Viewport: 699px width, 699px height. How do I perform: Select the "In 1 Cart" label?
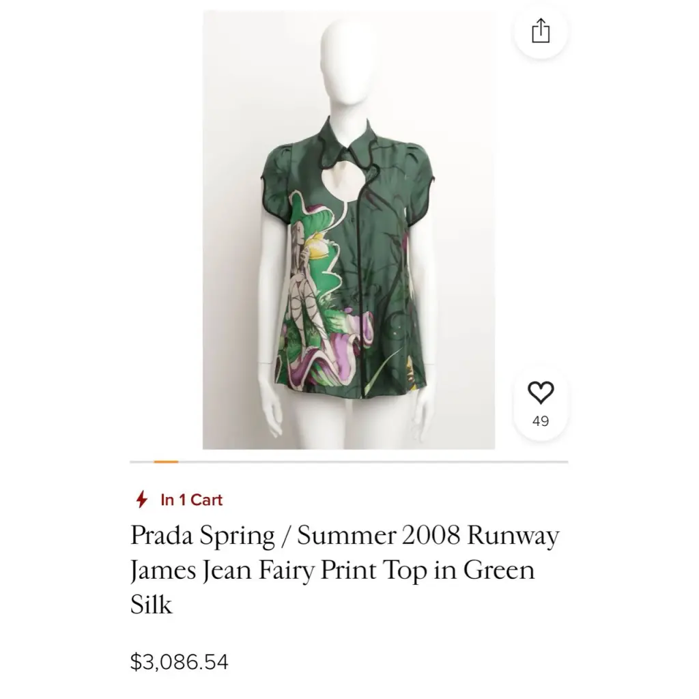191,500
